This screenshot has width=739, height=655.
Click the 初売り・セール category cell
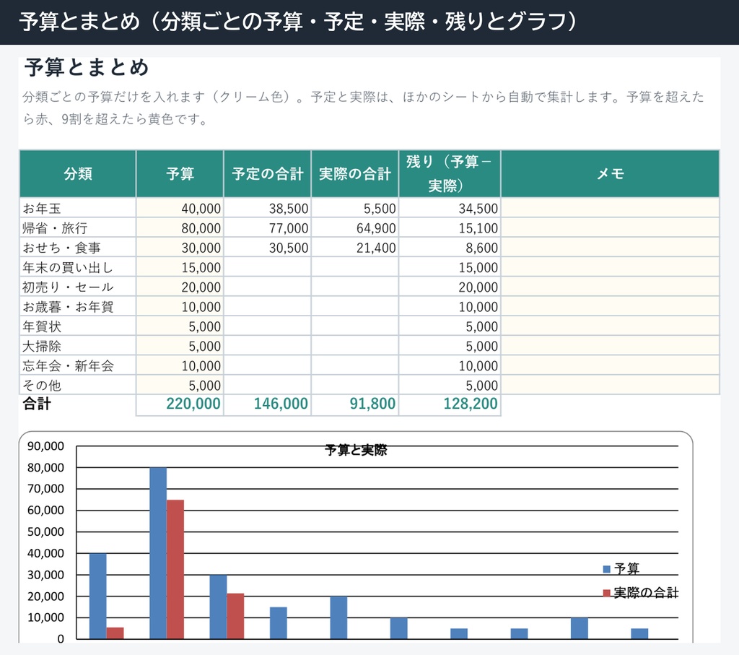point(78,287)
